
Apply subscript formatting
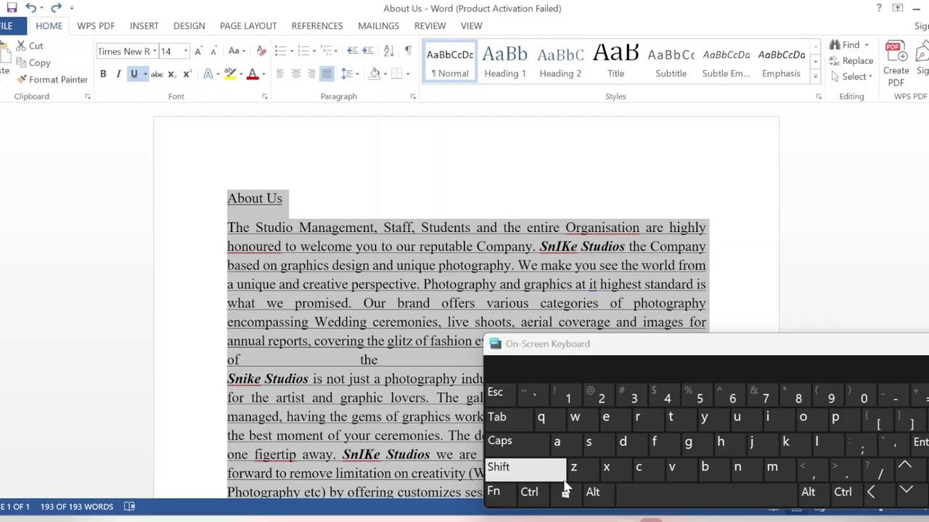pos(172,74)
